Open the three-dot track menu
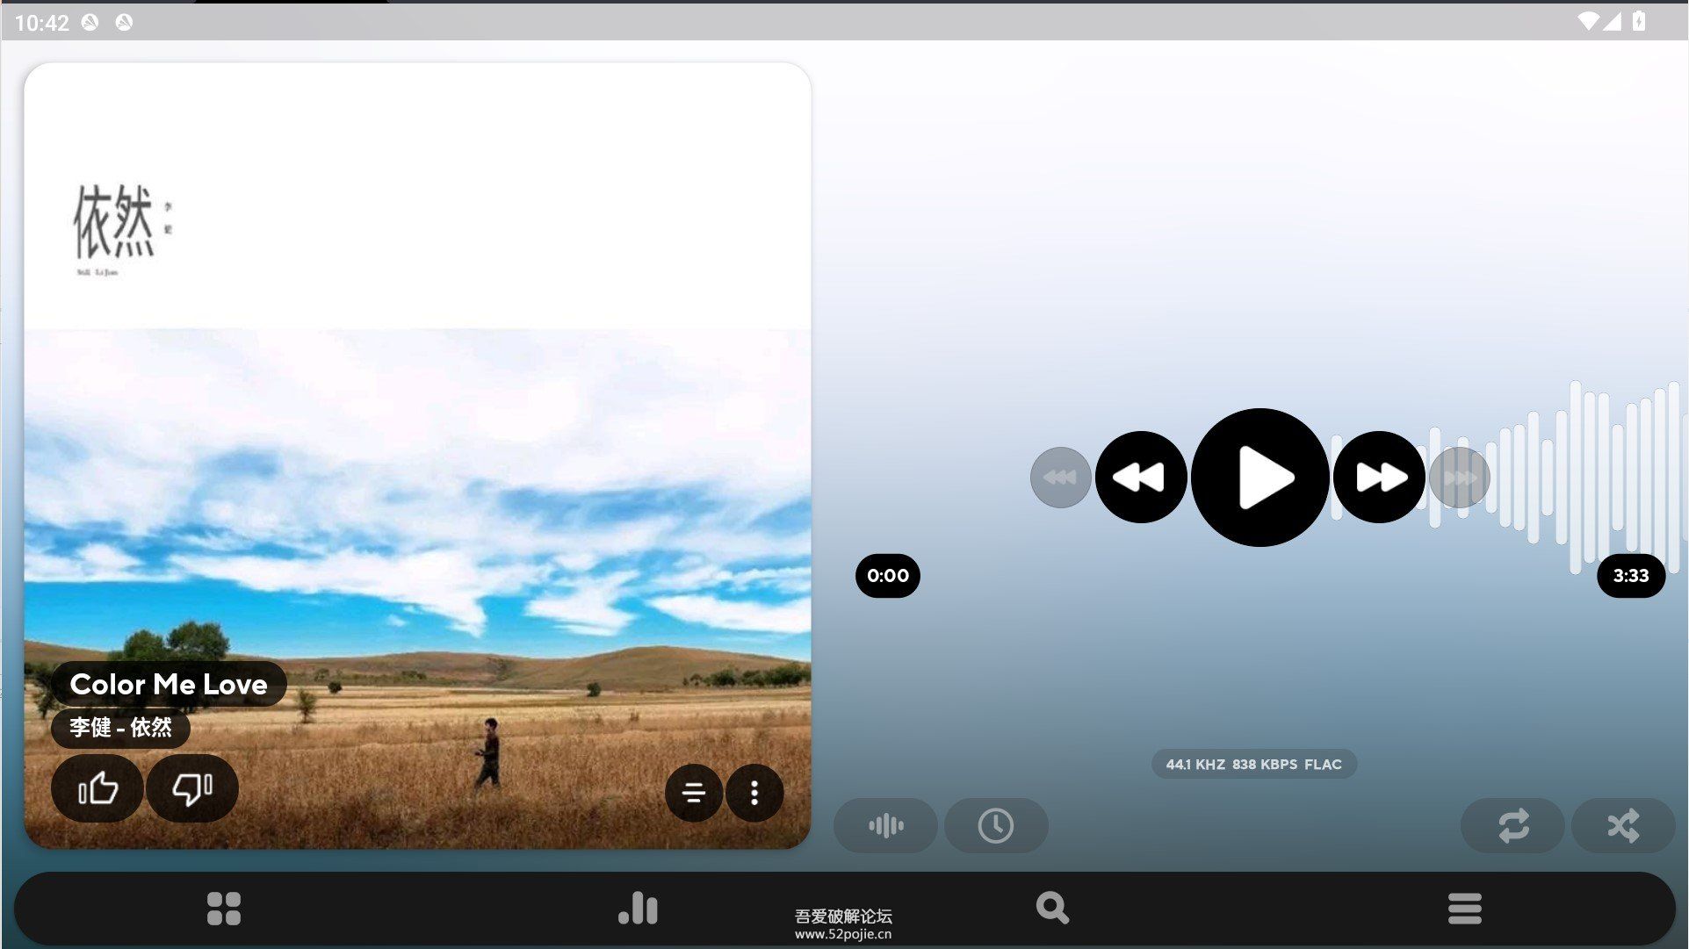This screenshot has height=949, width=1689. [754, 793]
